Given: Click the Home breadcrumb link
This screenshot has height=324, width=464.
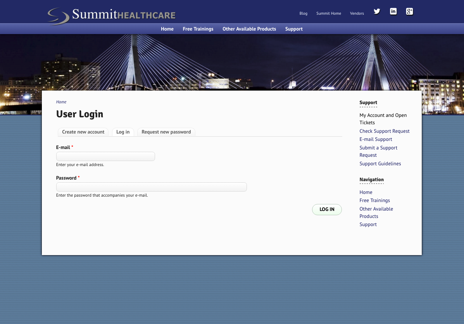Looking at the screenshot, I should [x=61, y=102].
